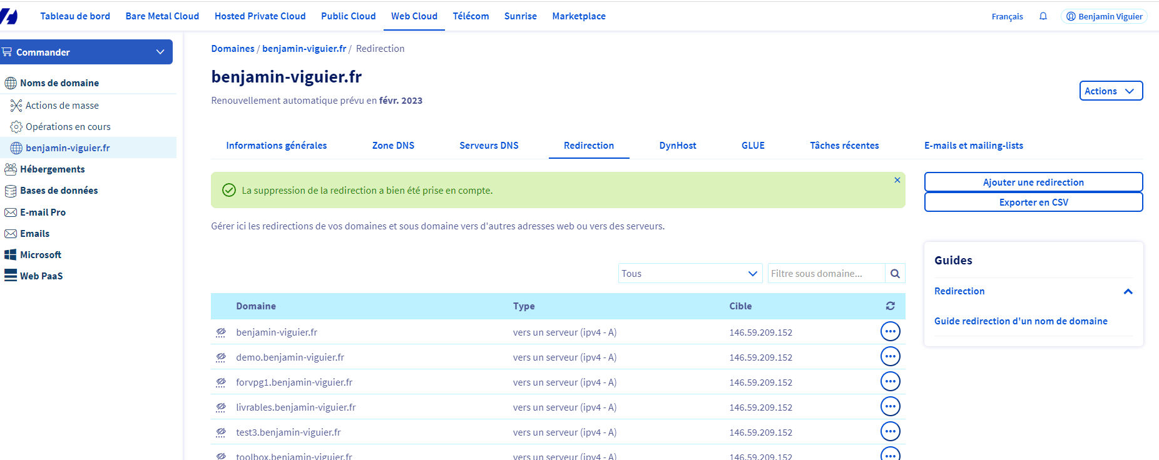Open actions menu for livrables.benjamin-viguier.fr row
Viewport: 1159px width, 460px height.
[x=890, y=407]
